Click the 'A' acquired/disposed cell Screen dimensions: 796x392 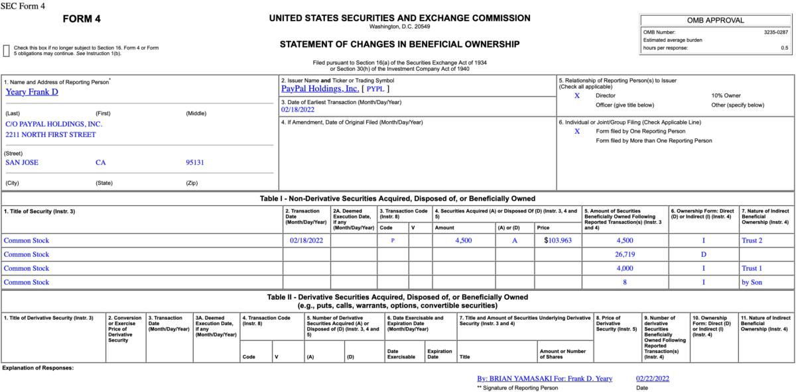515,240
